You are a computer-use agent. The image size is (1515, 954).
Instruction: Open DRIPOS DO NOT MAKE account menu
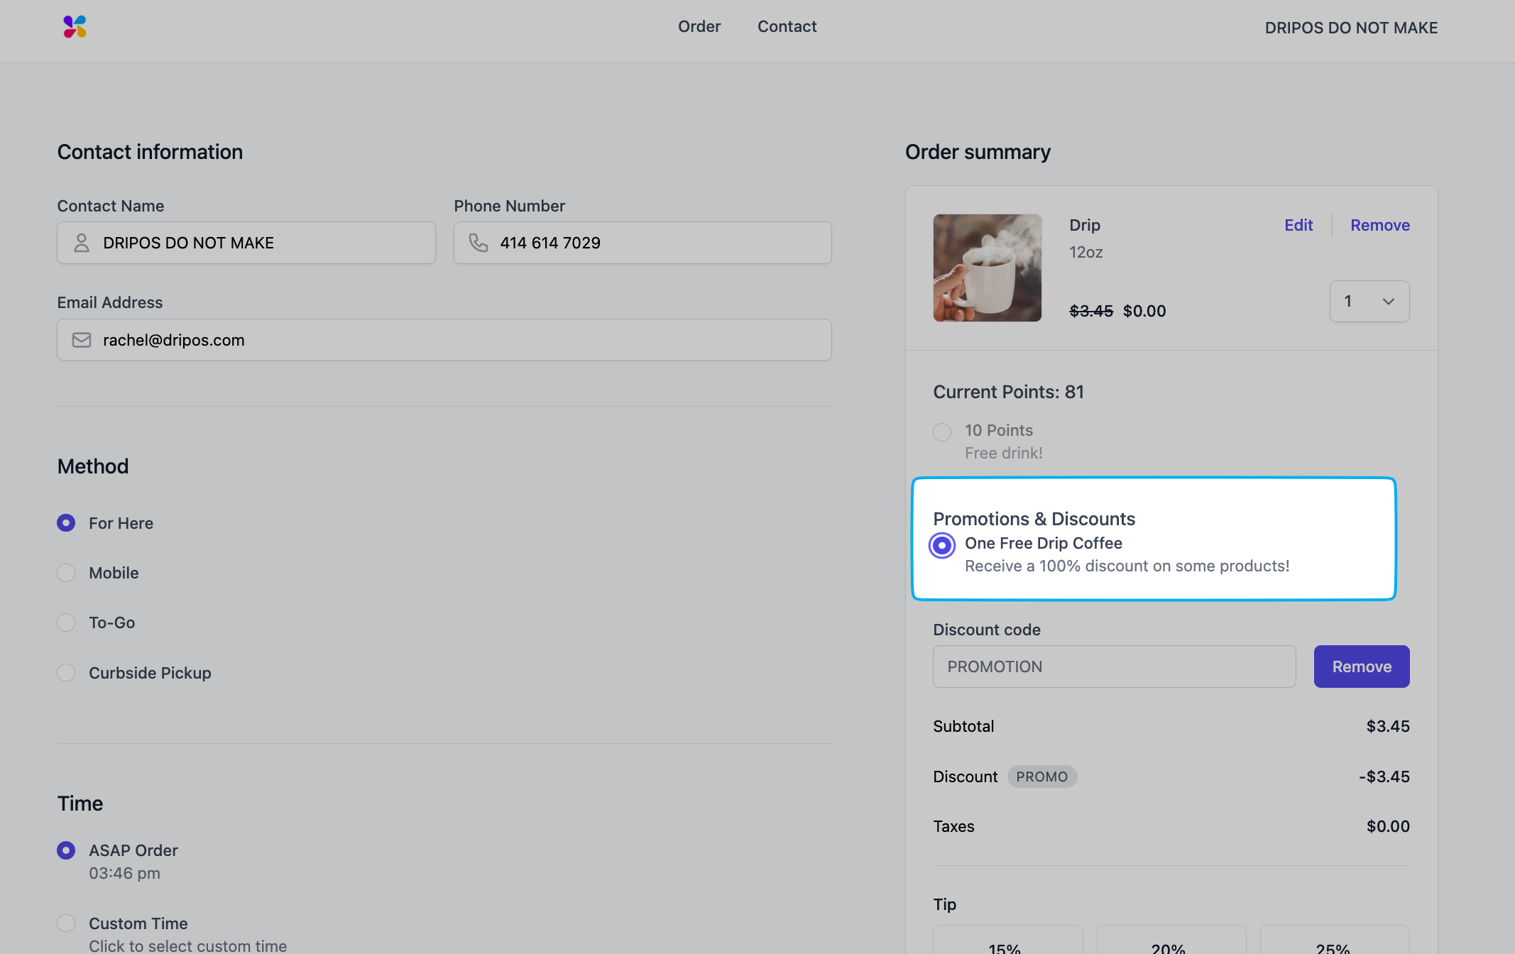pyautogui.click(x=1350, y=28)
